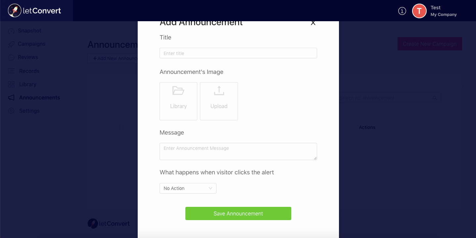Screen dimensions: 476x238
Task: Click the Snapshot sidebar icon
Action: 11,31
